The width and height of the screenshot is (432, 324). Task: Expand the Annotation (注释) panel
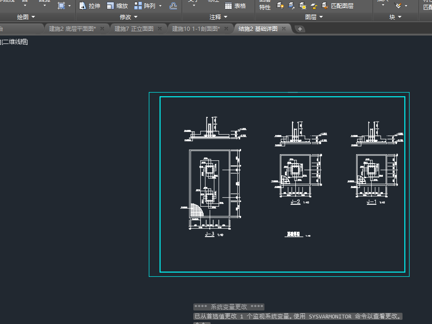(218, 17)
